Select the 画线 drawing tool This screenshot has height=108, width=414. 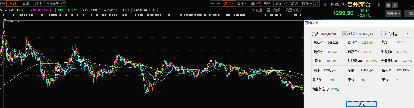click(267, 4)
